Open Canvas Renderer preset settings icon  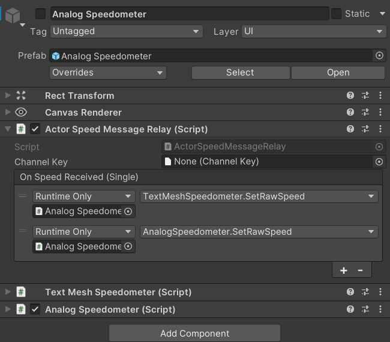click(365, 112)
